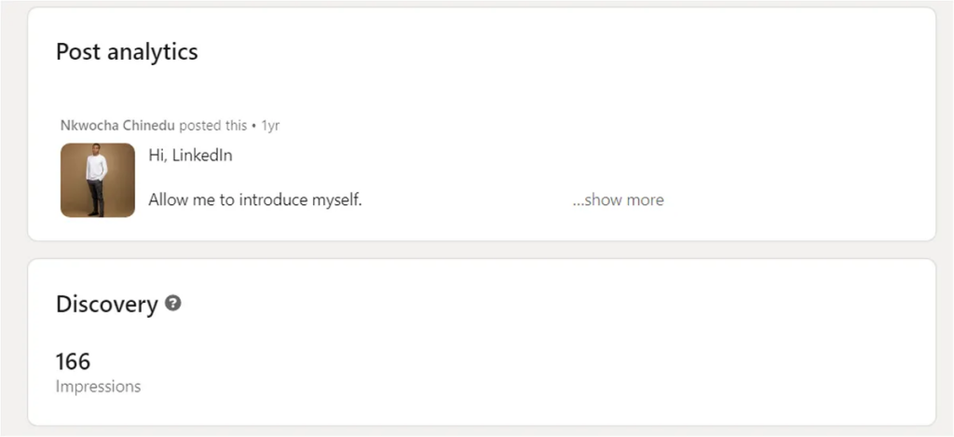The image size is (954, 437).
Task: Click the bullet separator before the timestamp
Action: pos(254,125)
